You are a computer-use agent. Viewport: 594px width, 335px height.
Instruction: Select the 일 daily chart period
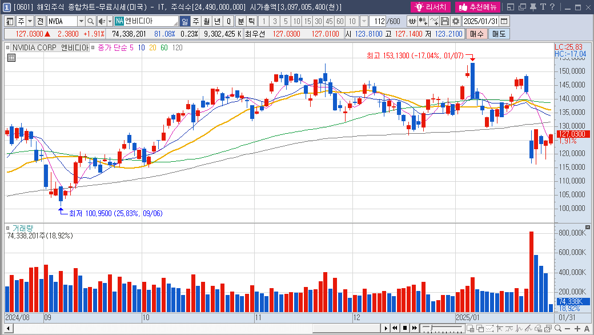[184, 21]
